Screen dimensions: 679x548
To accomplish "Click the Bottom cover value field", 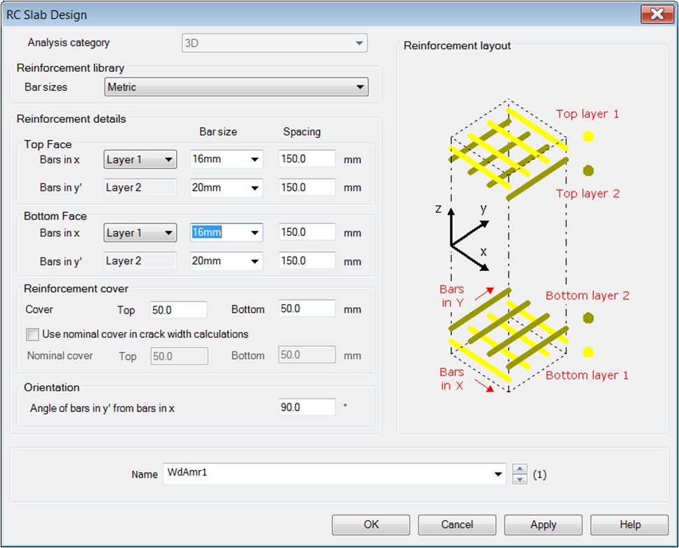I will click(x=307, y=310).
